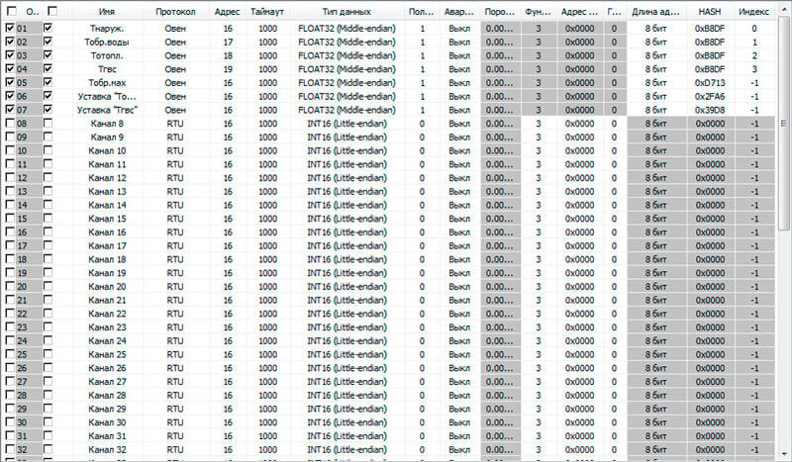Click the function 3 cell of Канал 26 row

(x=538, y=368)
